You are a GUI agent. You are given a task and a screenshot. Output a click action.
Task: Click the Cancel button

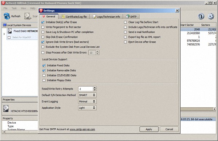point(169,129)
